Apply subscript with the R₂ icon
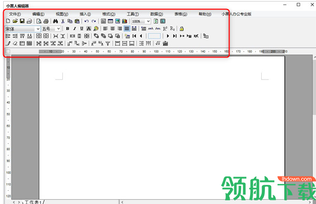Viewport: 316px width, 204px height. [173, 28]
